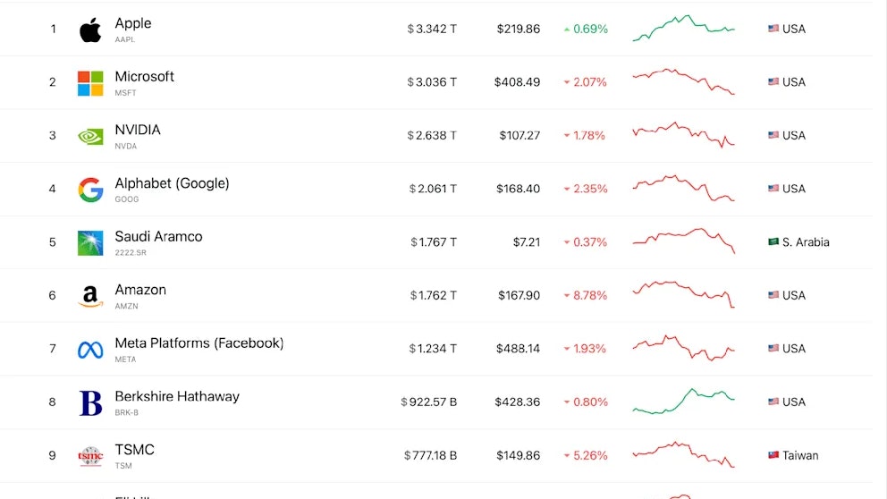Click the S. Arabia country label

point(806,242)
